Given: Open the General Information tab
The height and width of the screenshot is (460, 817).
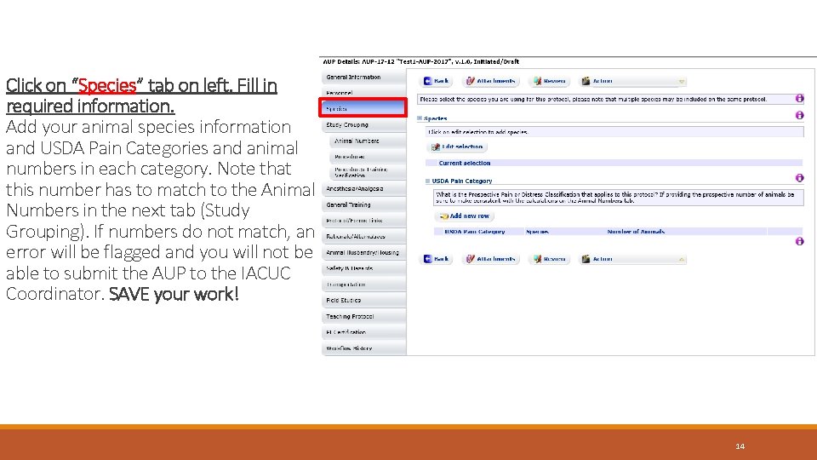Looking at the screenshot, I should [x=363, y=78].
